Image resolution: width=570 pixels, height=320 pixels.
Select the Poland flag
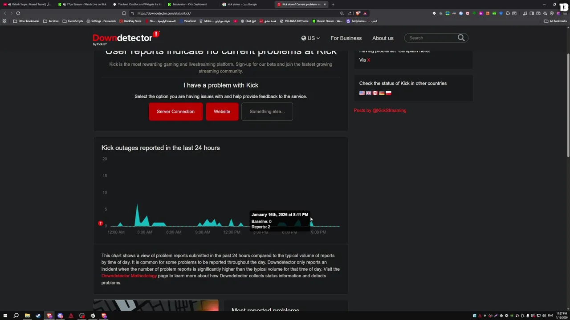point(388,93)
